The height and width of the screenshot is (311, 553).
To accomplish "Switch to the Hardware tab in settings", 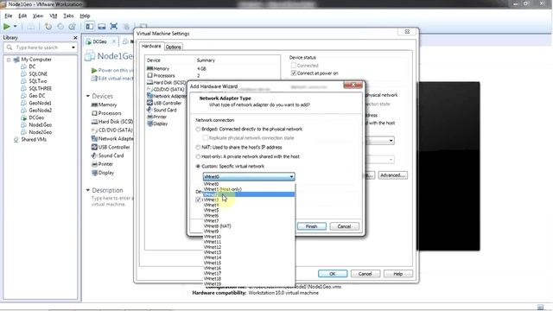I will point(151,46).
